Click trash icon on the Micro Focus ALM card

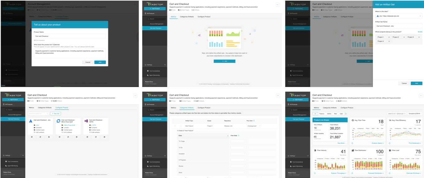coord(77,137)
